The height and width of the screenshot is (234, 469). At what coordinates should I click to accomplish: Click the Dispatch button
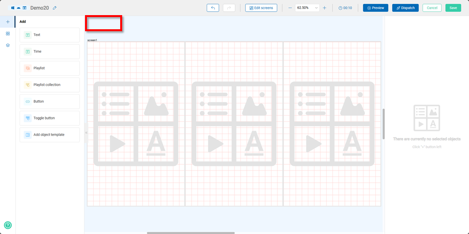click(x=405, y=8)
